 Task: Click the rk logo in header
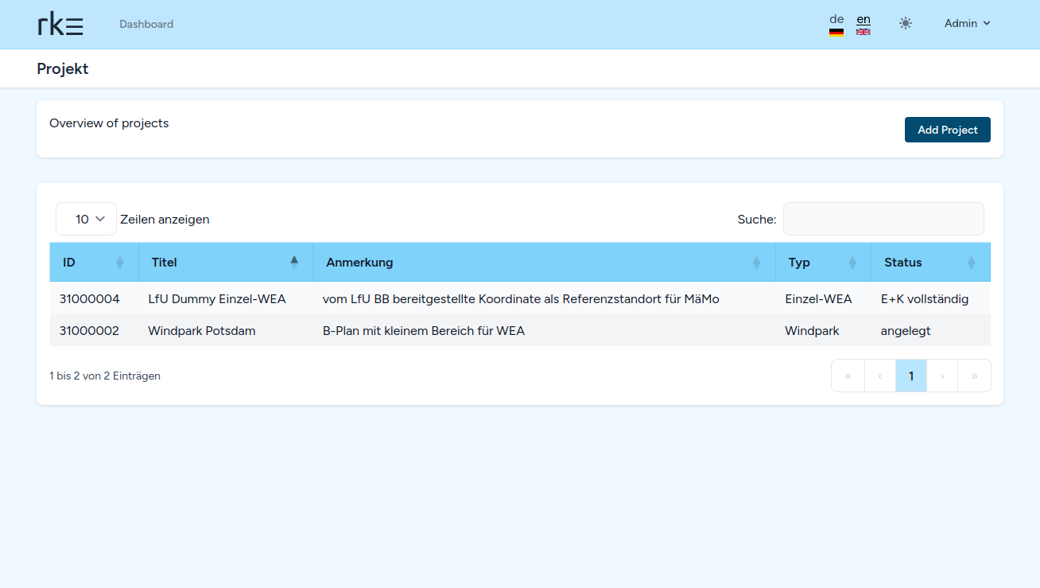60,24
